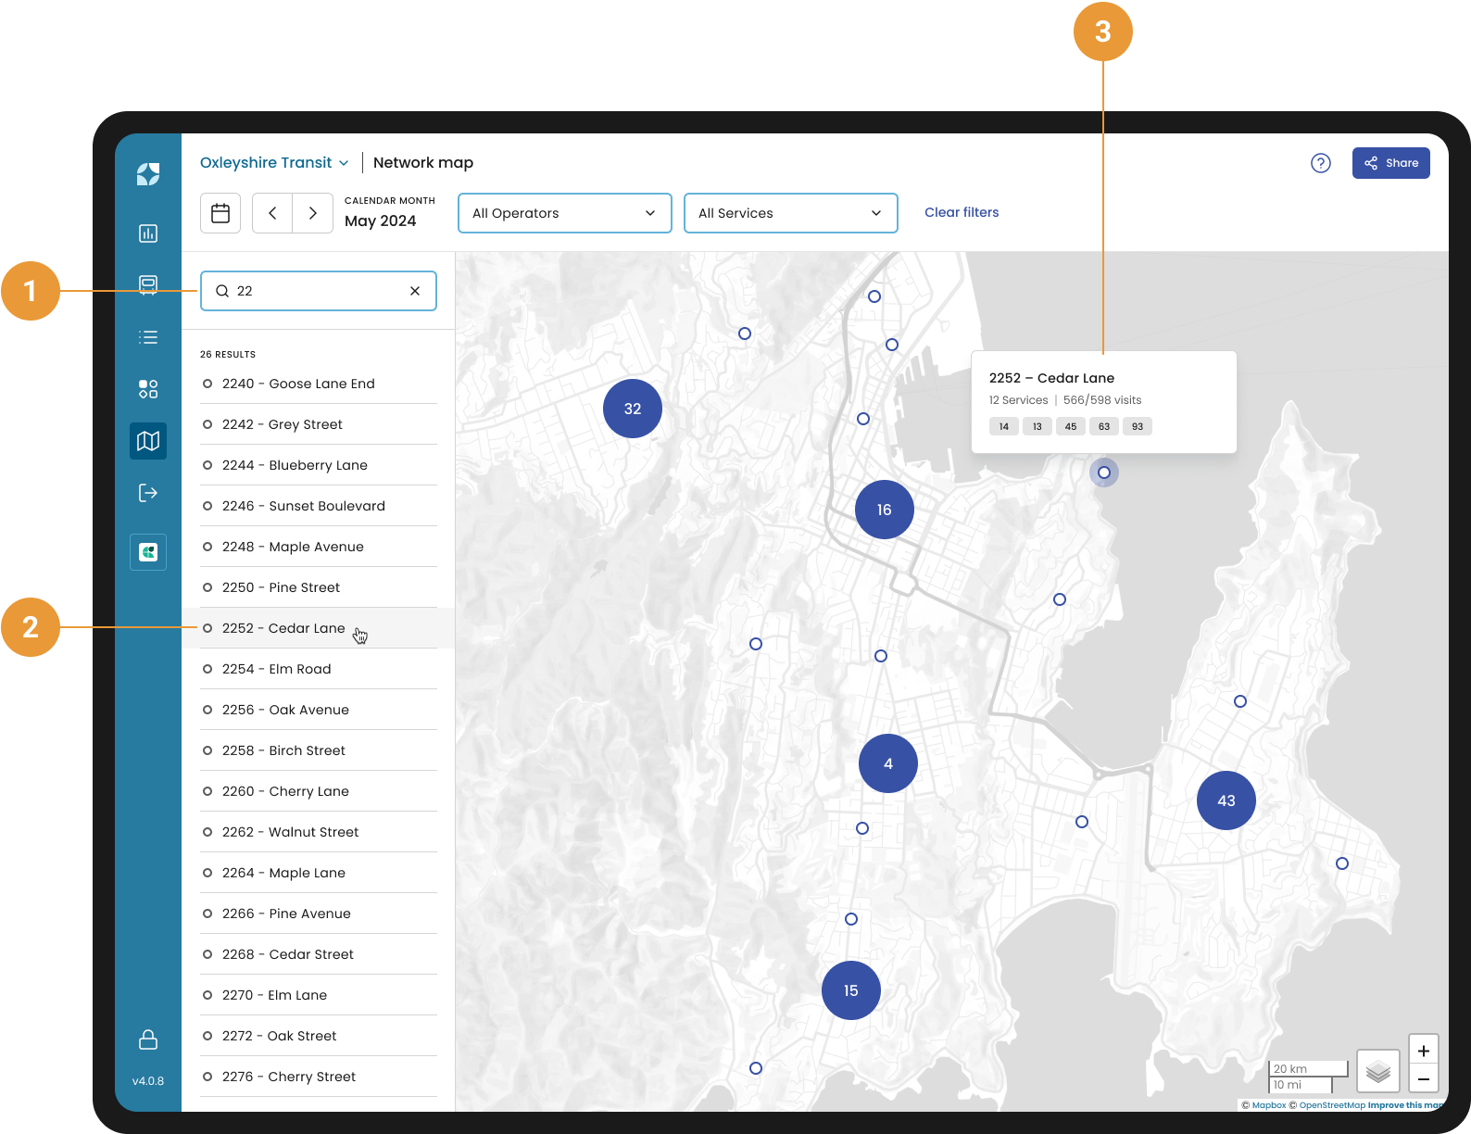Open the Mapbox attribution link
The height and width of the screenshot is (1134, 1471).
pyautogui.click(x=1264, y=1104)
